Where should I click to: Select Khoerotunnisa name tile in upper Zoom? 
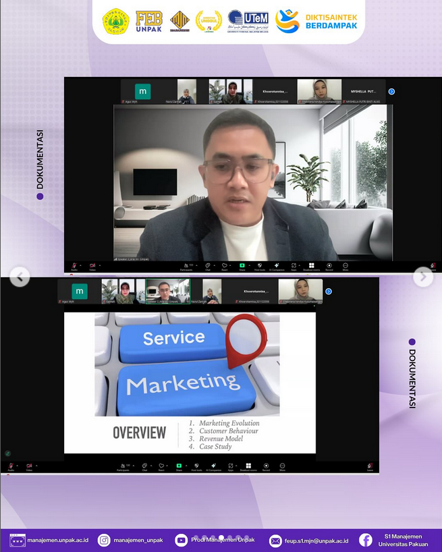point(275,92)
